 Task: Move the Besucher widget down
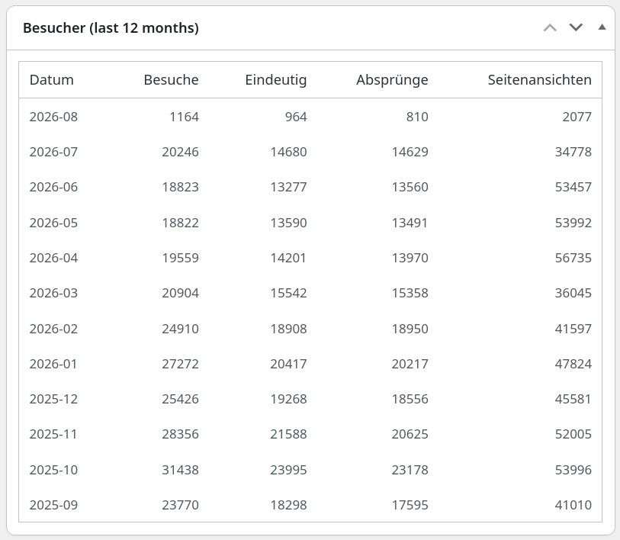tap(576, 27)
